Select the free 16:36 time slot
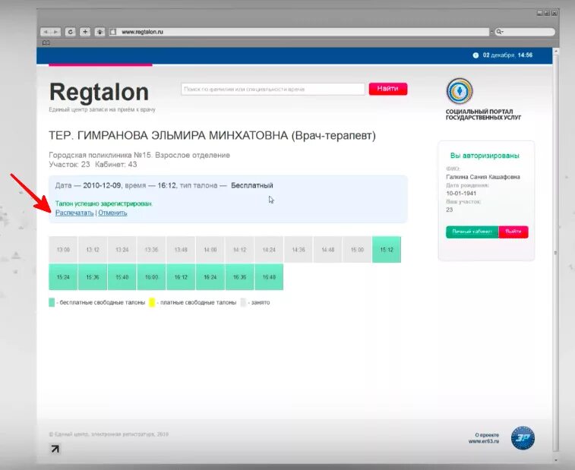This screenshot has width=575, height=470. [x=239, y=277]
